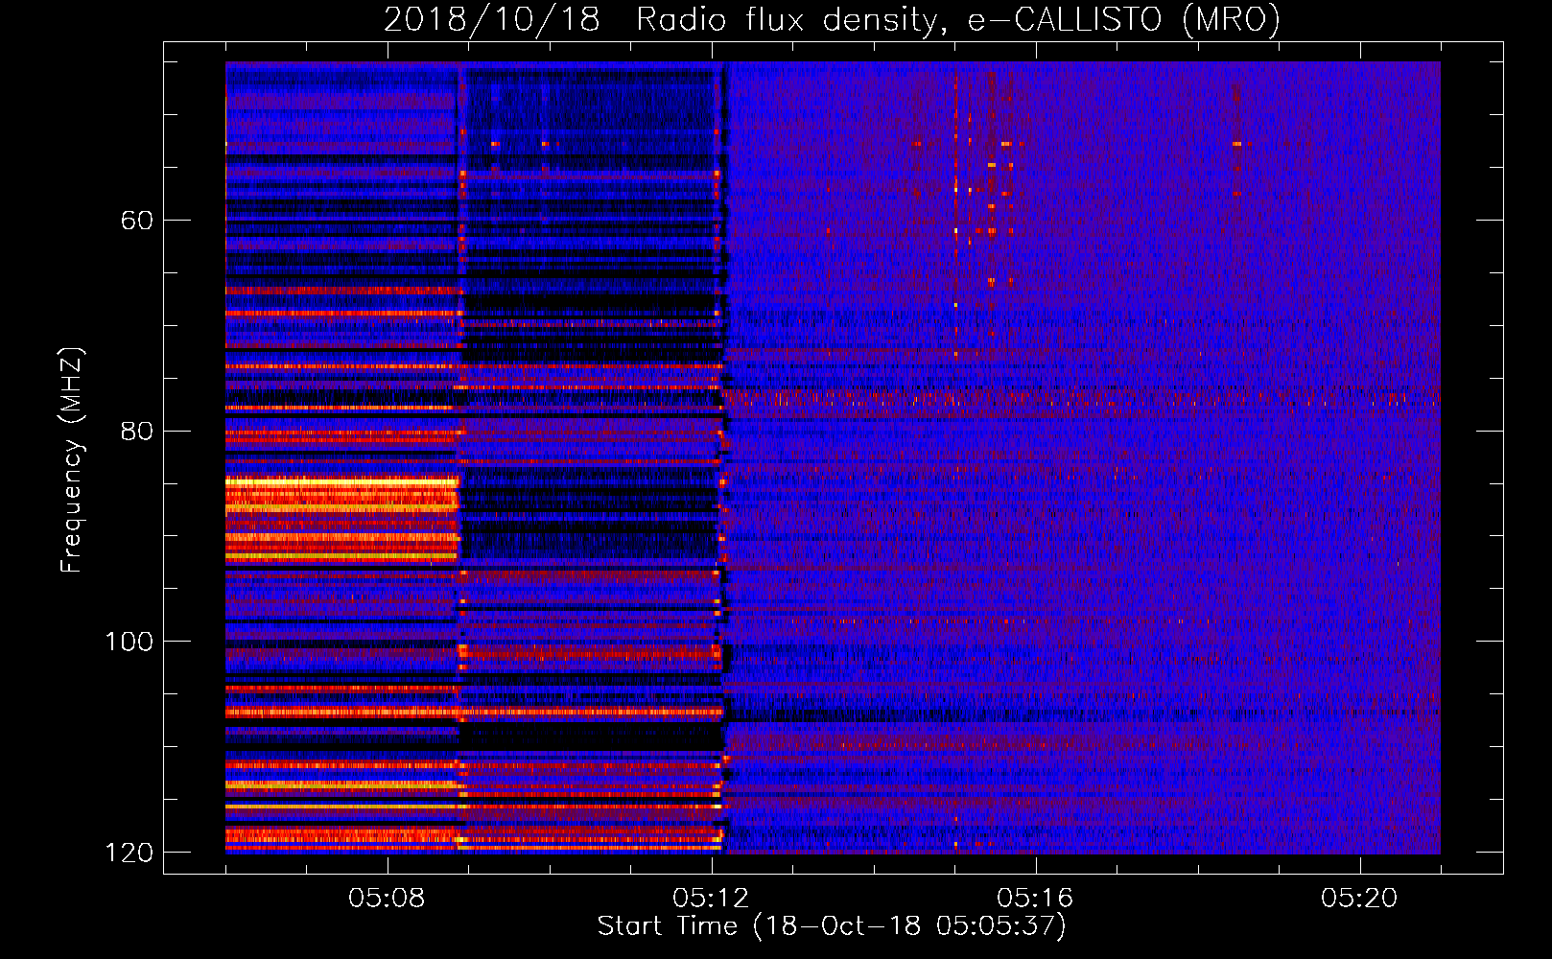
Task: Click the 120 frequency tick label
Action: point(129,853)
